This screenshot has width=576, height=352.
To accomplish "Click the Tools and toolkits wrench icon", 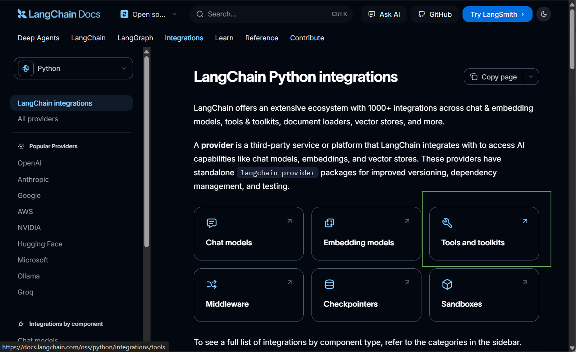I will [447, 223].
